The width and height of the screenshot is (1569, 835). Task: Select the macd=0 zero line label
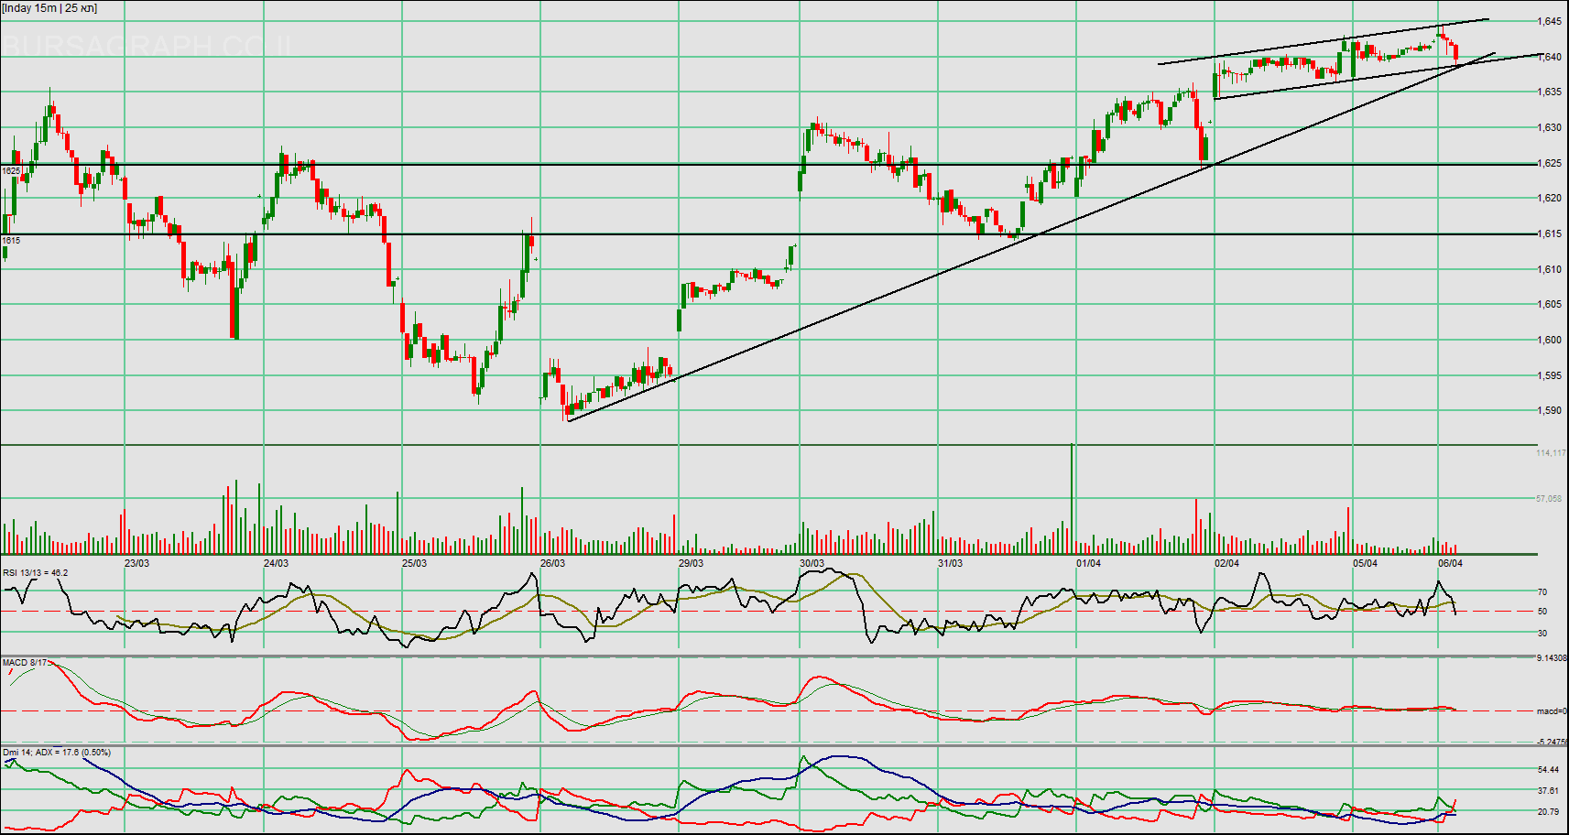[1552, 711]
